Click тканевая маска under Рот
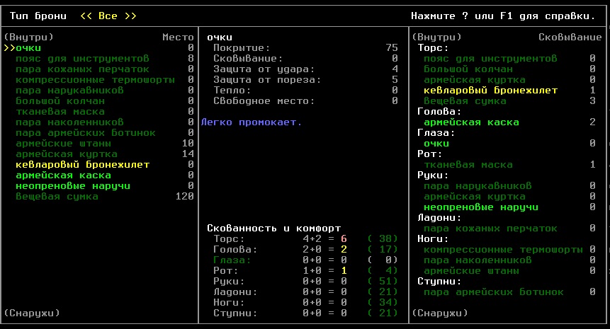The height and width of the screenshot is (329, 610). pos(468,165)
